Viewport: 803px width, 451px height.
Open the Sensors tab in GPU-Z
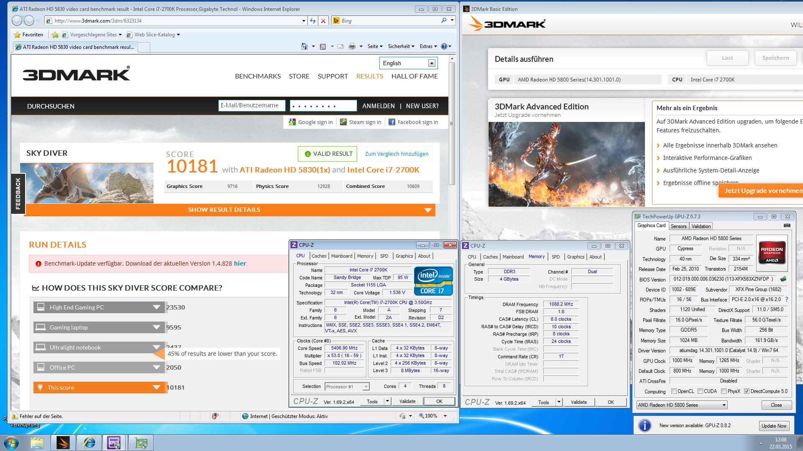(x=678, y=226)
